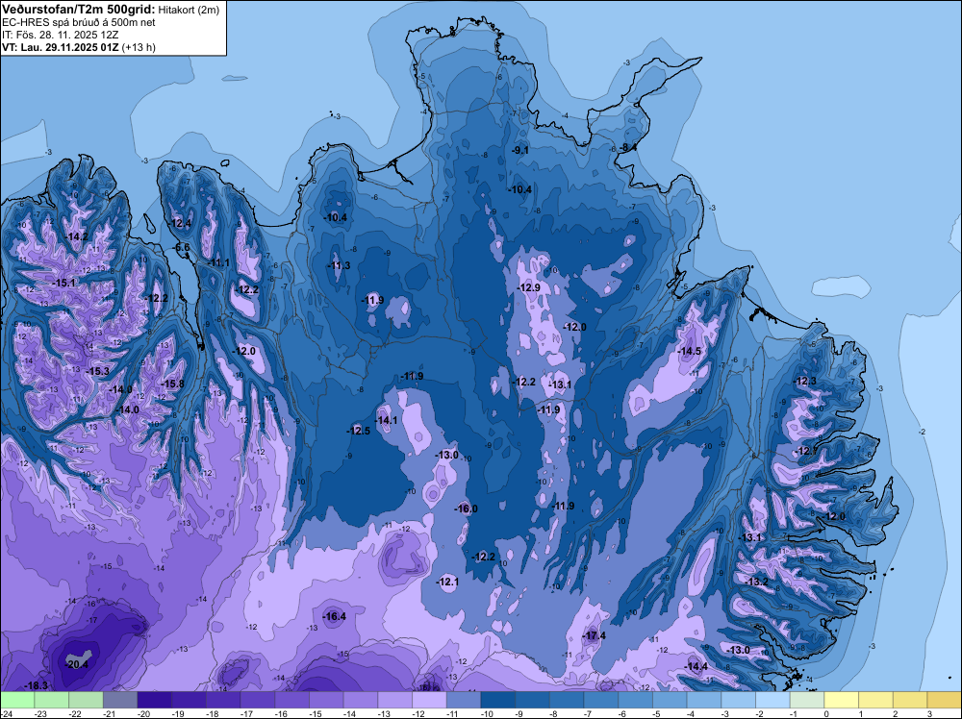
Task: Click the -11.3 temperature label
Action: click(x=340, y=265)
